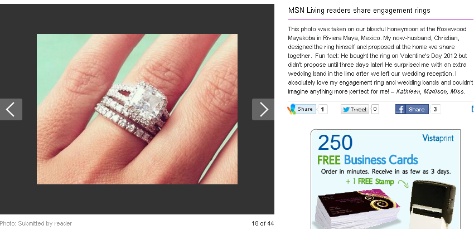The width and height of the screenshot is (474, 230).
Task: Click the tweet count bubble
Action: (375, 109)
